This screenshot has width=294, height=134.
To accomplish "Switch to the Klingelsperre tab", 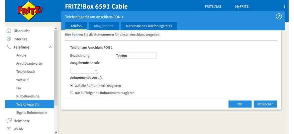I will (103, 26).
